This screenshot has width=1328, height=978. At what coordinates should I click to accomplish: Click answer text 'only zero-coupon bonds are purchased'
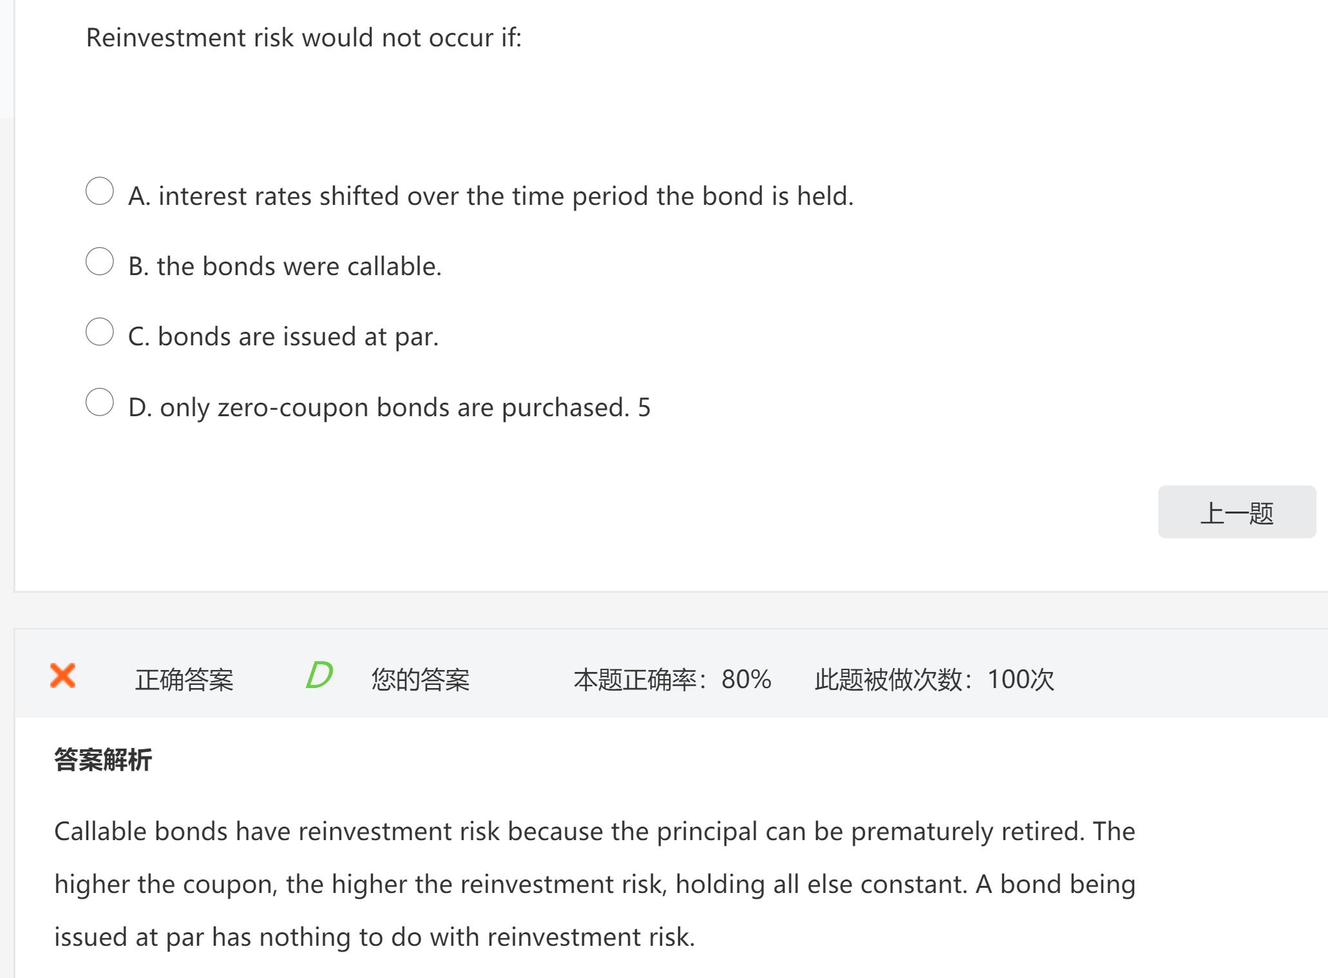pos(394,407)
